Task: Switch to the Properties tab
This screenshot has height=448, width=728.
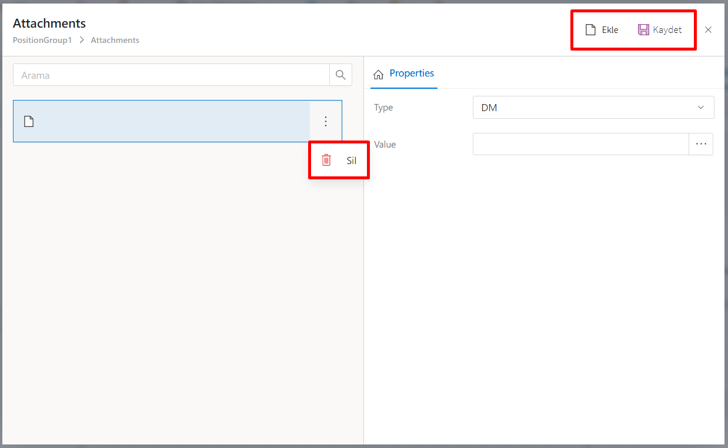Action: tap(404, 73)
